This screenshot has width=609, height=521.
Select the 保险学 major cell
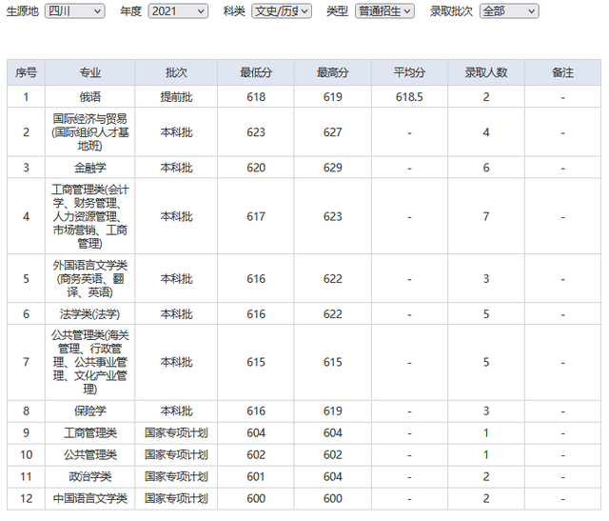click(x=90, y=411)
